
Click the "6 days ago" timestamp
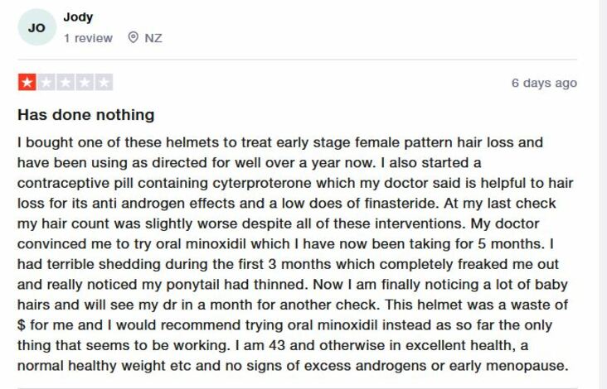(544, 83)
